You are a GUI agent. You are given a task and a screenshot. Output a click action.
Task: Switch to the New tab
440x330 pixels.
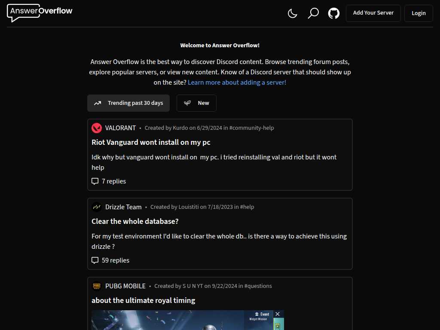click(196, 103)
